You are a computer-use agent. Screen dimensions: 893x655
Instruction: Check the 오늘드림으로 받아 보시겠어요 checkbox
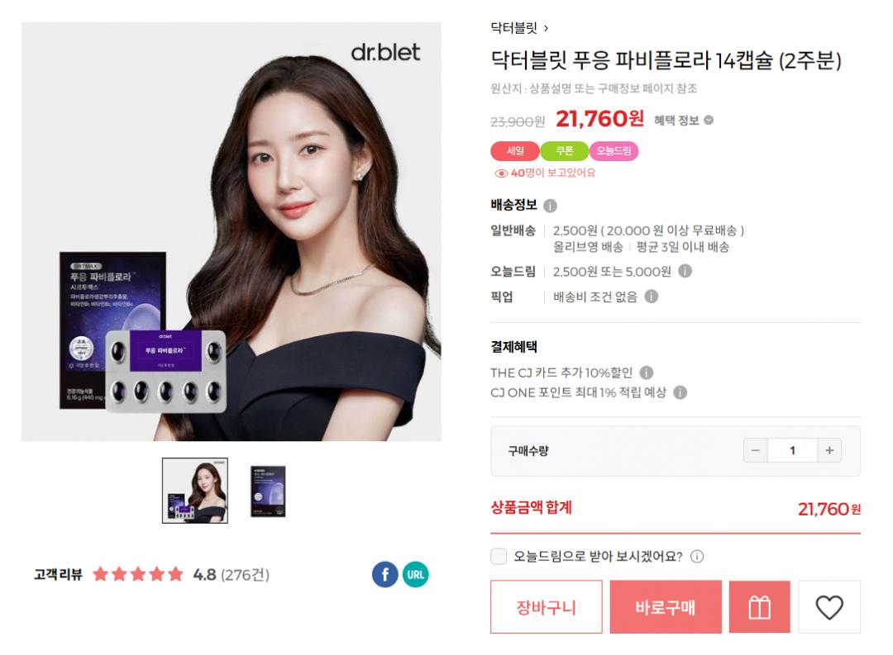click(x=499, y=556)
